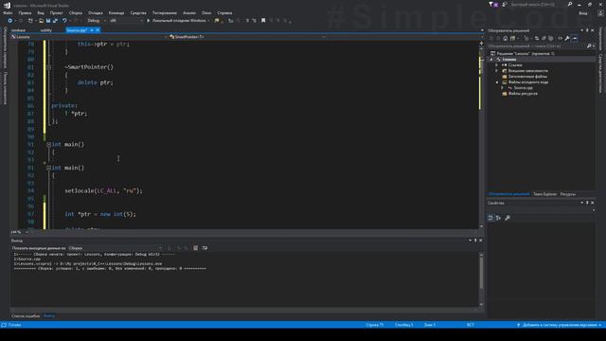Select the Заголовочные файлы folder
This screenshot has height=341, width=606.
[527, 77]
